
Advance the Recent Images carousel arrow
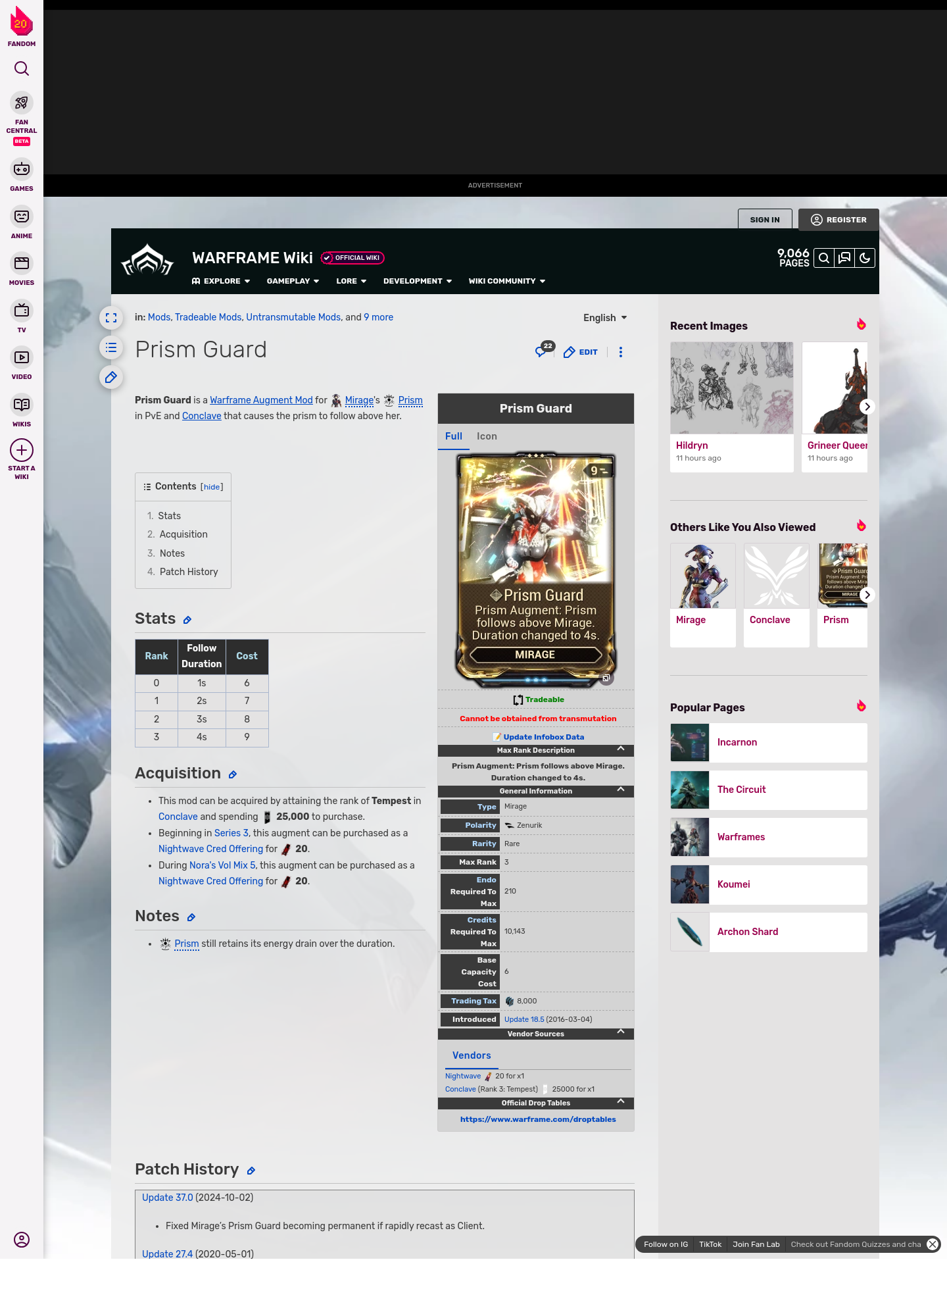[867, 407]
